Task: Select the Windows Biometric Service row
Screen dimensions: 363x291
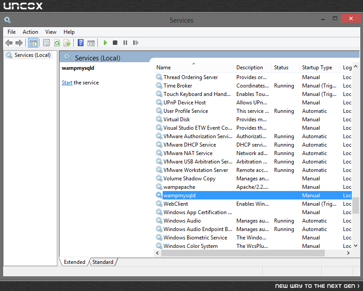Action: [253, 238]
